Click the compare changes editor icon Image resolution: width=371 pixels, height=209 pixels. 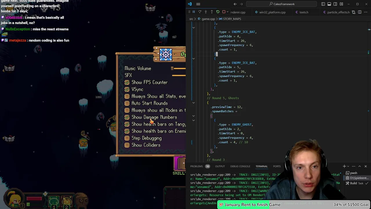click(354, 12)
